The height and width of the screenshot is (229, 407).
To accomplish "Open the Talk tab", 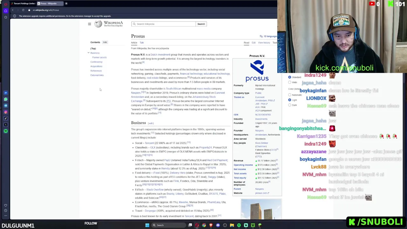I will click(142, 43).
